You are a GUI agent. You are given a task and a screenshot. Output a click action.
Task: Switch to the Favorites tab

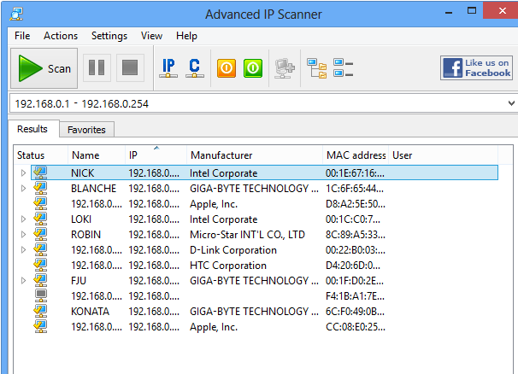[86, 130]
